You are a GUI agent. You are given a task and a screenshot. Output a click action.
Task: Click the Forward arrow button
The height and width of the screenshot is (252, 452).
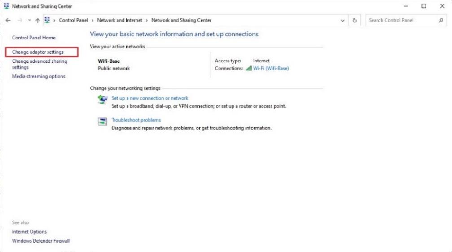pos(20,20)
